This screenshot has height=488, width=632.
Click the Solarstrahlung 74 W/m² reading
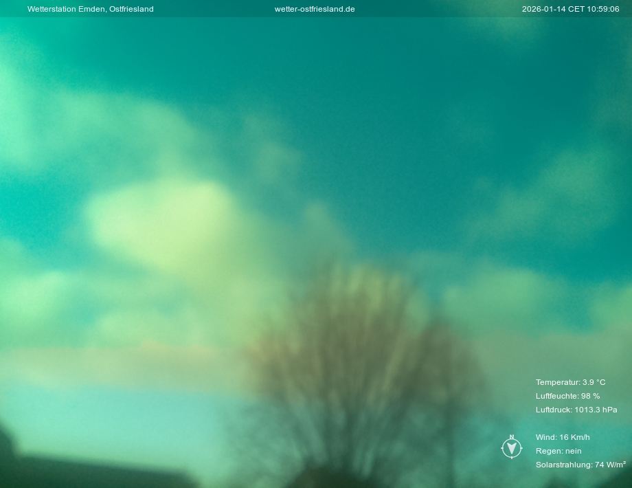580,465
